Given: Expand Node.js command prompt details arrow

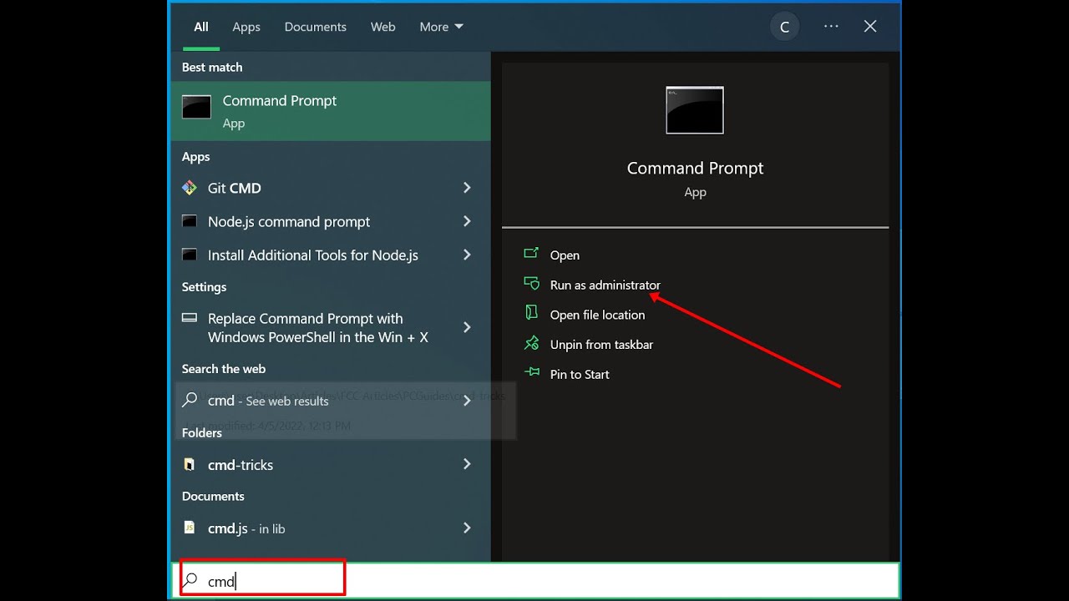Looking at the screenshot, I should coord(467,221).
